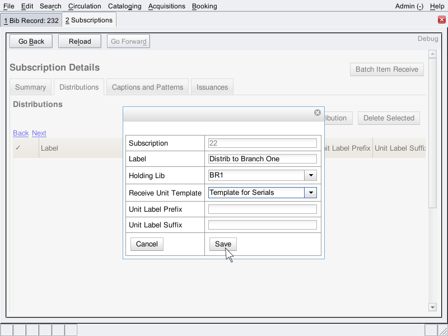Open the Cataloging menu

pos(124,6)
